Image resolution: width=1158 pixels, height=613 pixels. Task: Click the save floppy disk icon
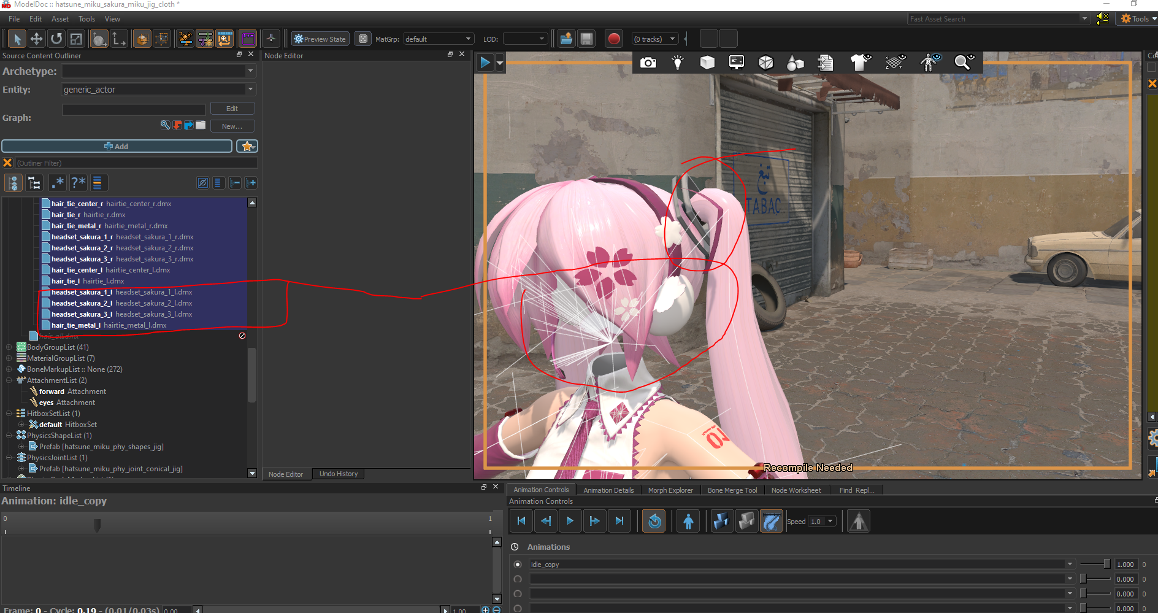[586, 39]
